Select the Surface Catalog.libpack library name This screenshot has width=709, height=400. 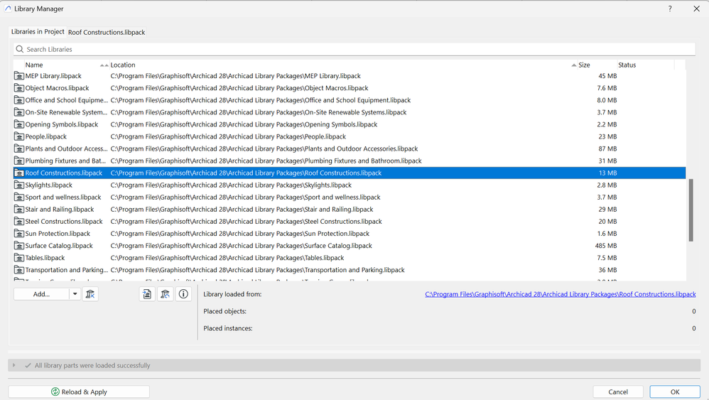pos(59,246)
